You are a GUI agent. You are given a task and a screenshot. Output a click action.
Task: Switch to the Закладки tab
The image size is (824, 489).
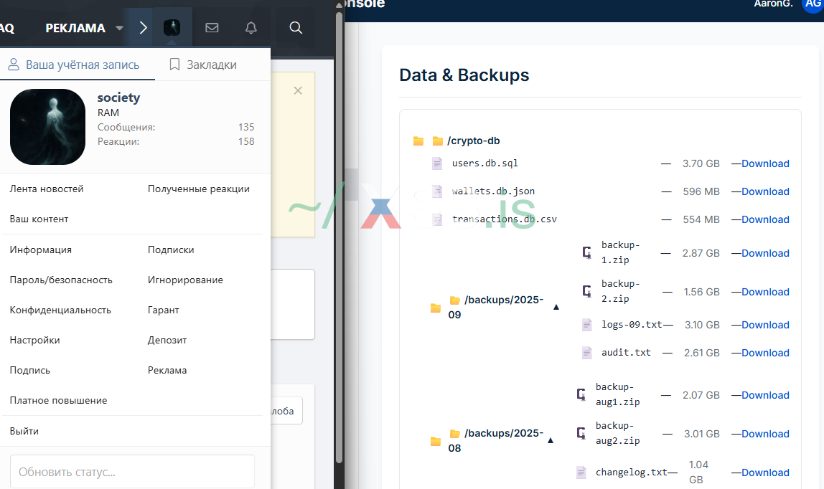pos(203,65)
